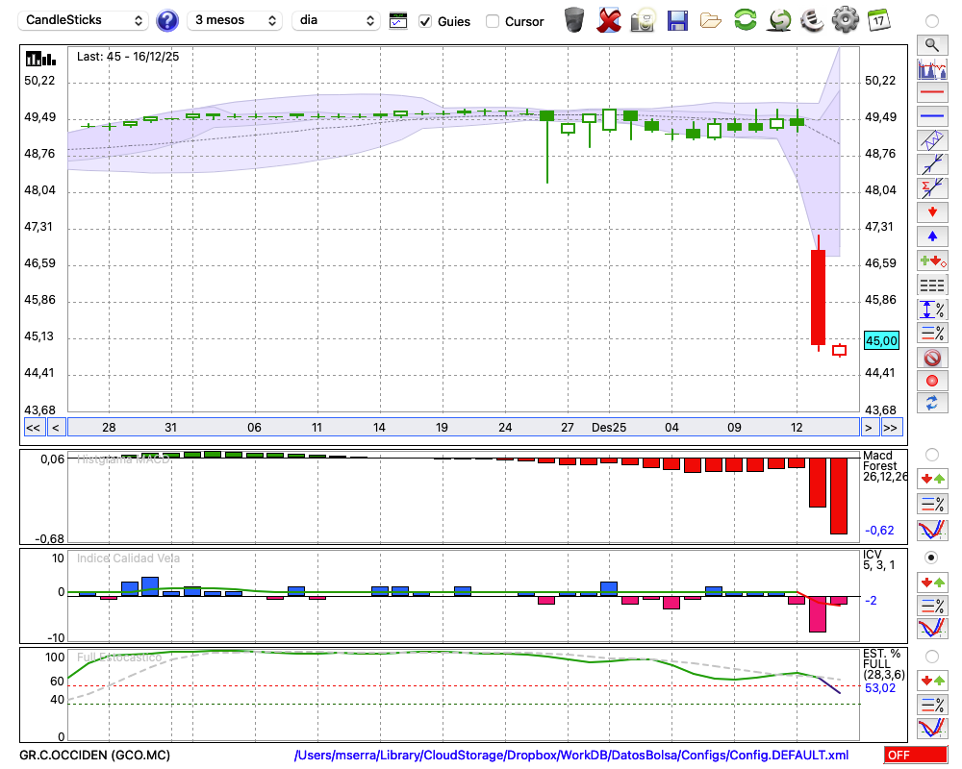Open the calendar date icon
Screen dimensions: 962x769
[x=877, y=20]
